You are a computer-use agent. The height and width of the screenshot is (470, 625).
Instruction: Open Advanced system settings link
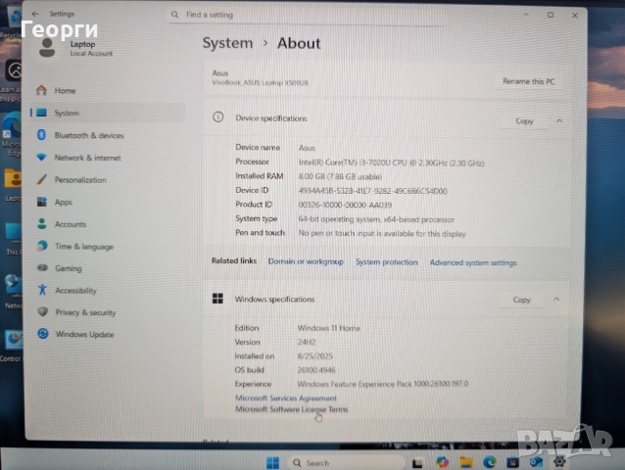473,262
